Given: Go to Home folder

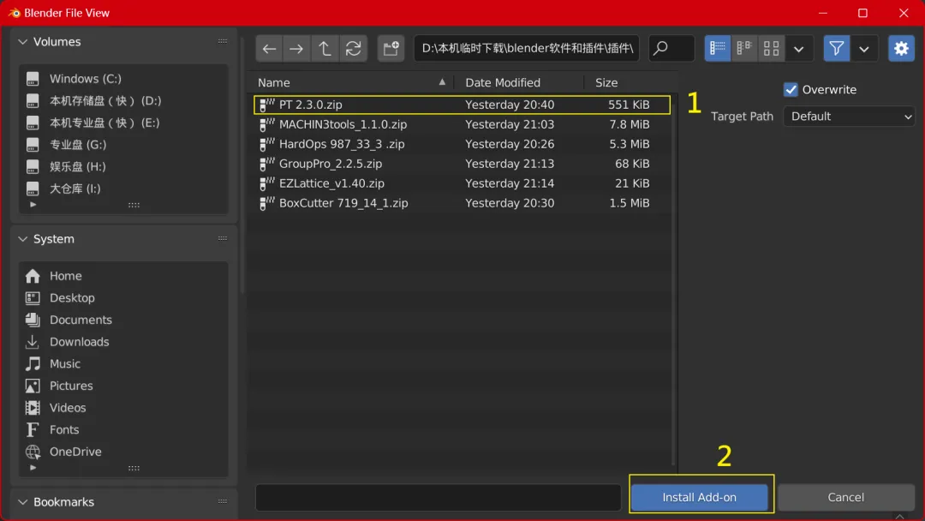Looking at the screenshot, I should click(x=123, y=276).
